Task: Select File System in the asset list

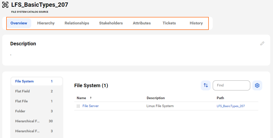Action: [x=37, y=81]
